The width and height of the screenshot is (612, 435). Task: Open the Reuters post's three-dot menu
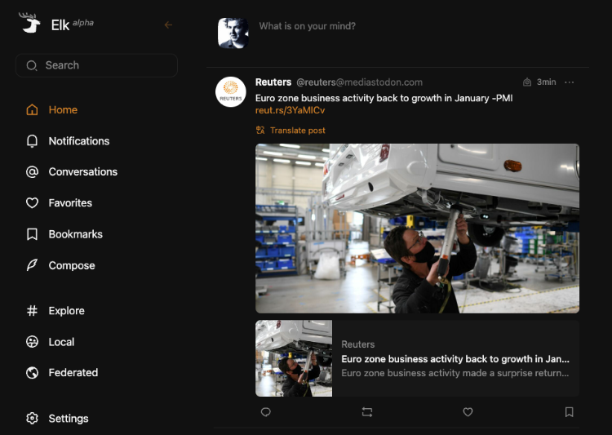[570, 82]
